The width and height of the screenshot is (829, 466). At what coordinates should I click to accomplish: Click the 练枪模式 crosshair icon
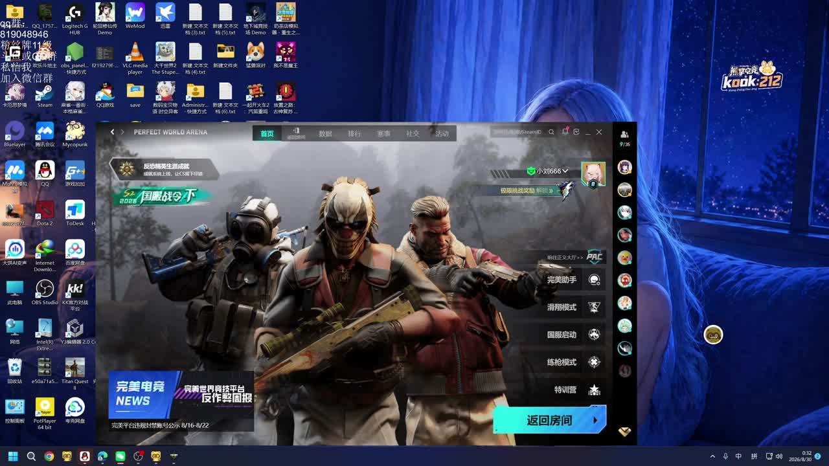coord(594,362)
